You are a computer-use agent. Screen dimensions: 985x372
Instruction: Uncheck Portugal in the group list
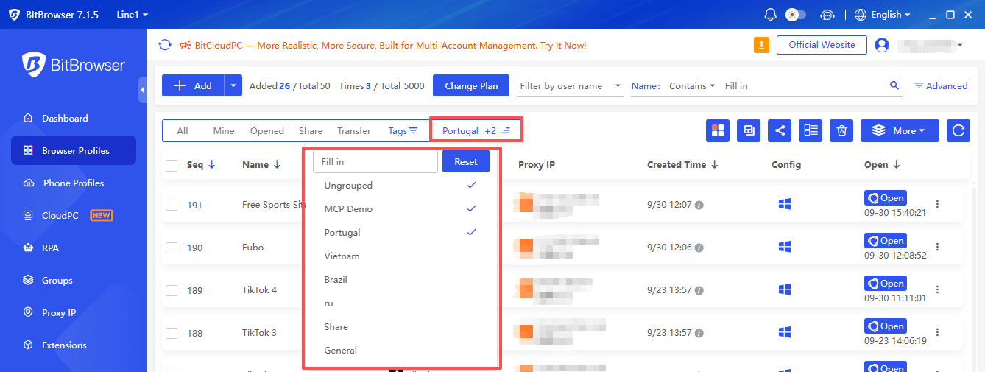click(x=401, y=233)
